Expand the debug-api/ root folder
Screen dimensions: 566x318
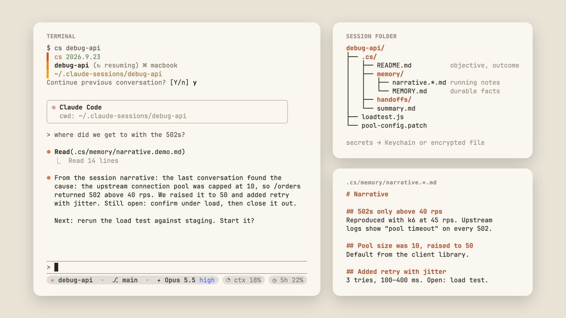pos(365,48)
